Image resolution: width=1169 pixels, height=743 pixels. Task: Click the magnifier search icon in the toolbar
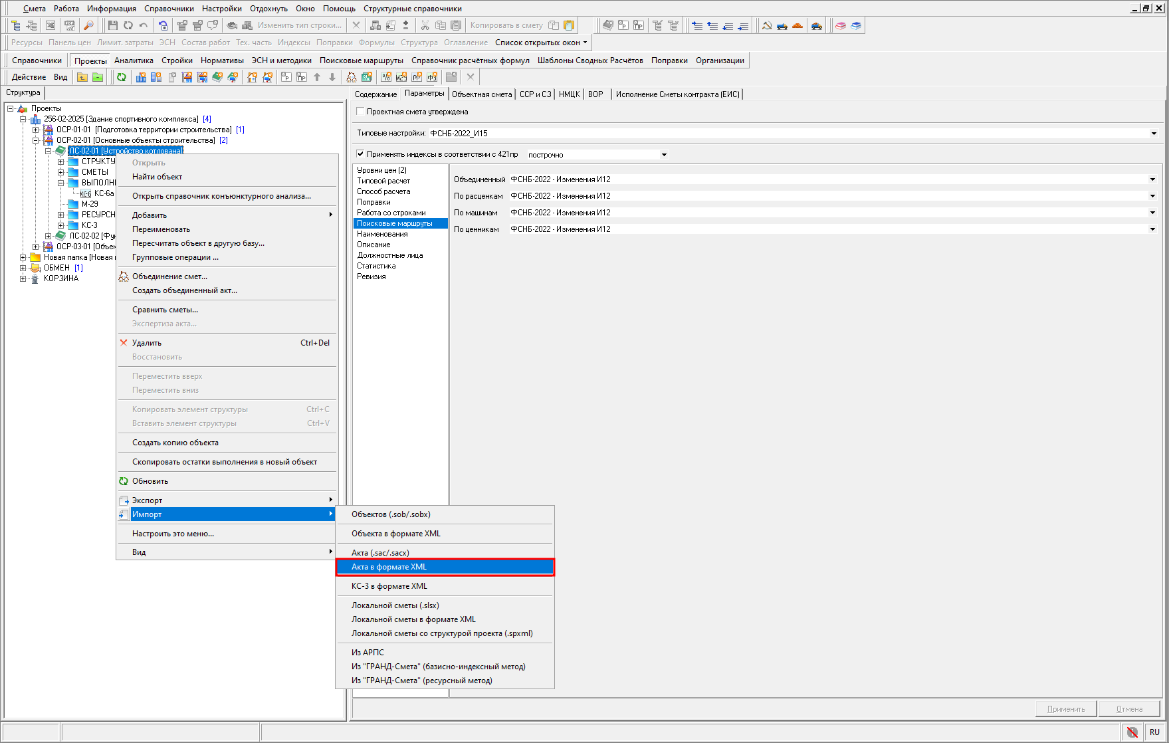tap(88, 25)
